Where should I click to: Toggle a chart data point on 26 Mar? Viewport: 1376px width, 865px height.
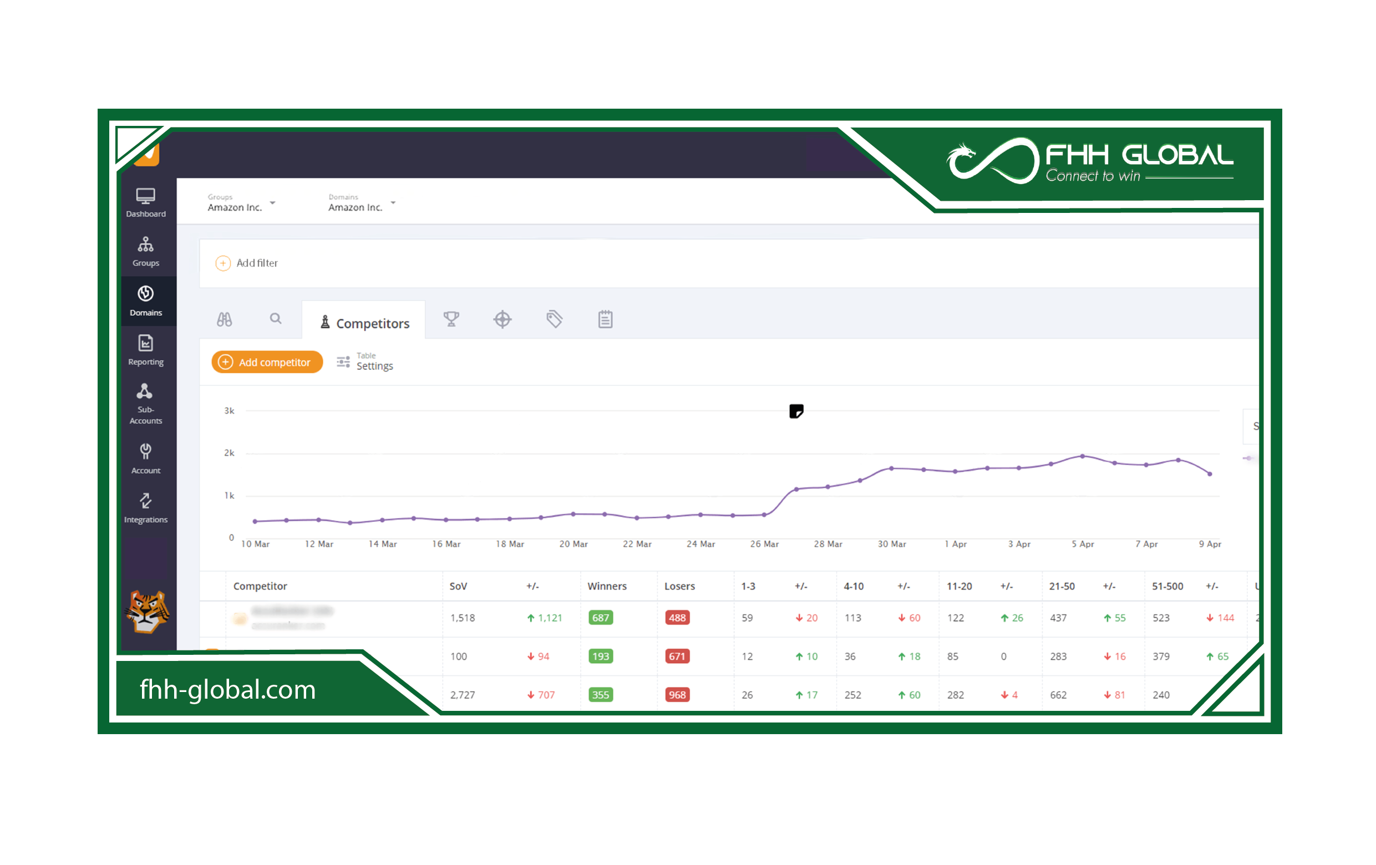[x=764, y=515]
